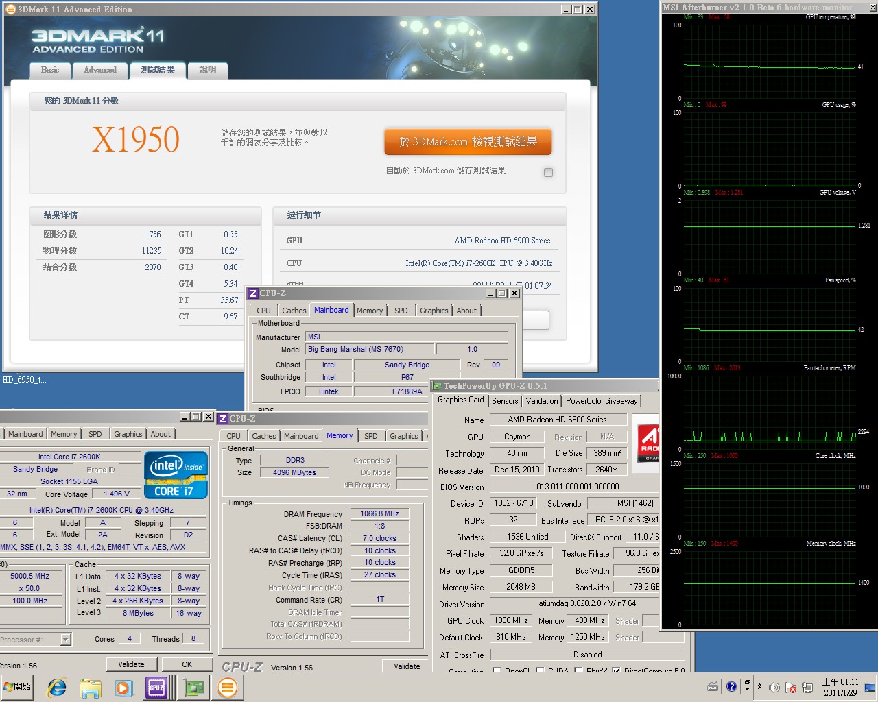
Task: Click the blue help icon in the tray
Action: coord(731,686)
